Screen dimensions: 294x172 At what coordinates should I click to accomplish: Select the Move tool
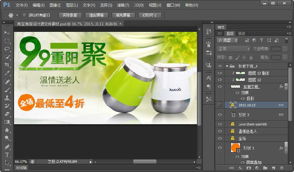(x=7, y=33)
